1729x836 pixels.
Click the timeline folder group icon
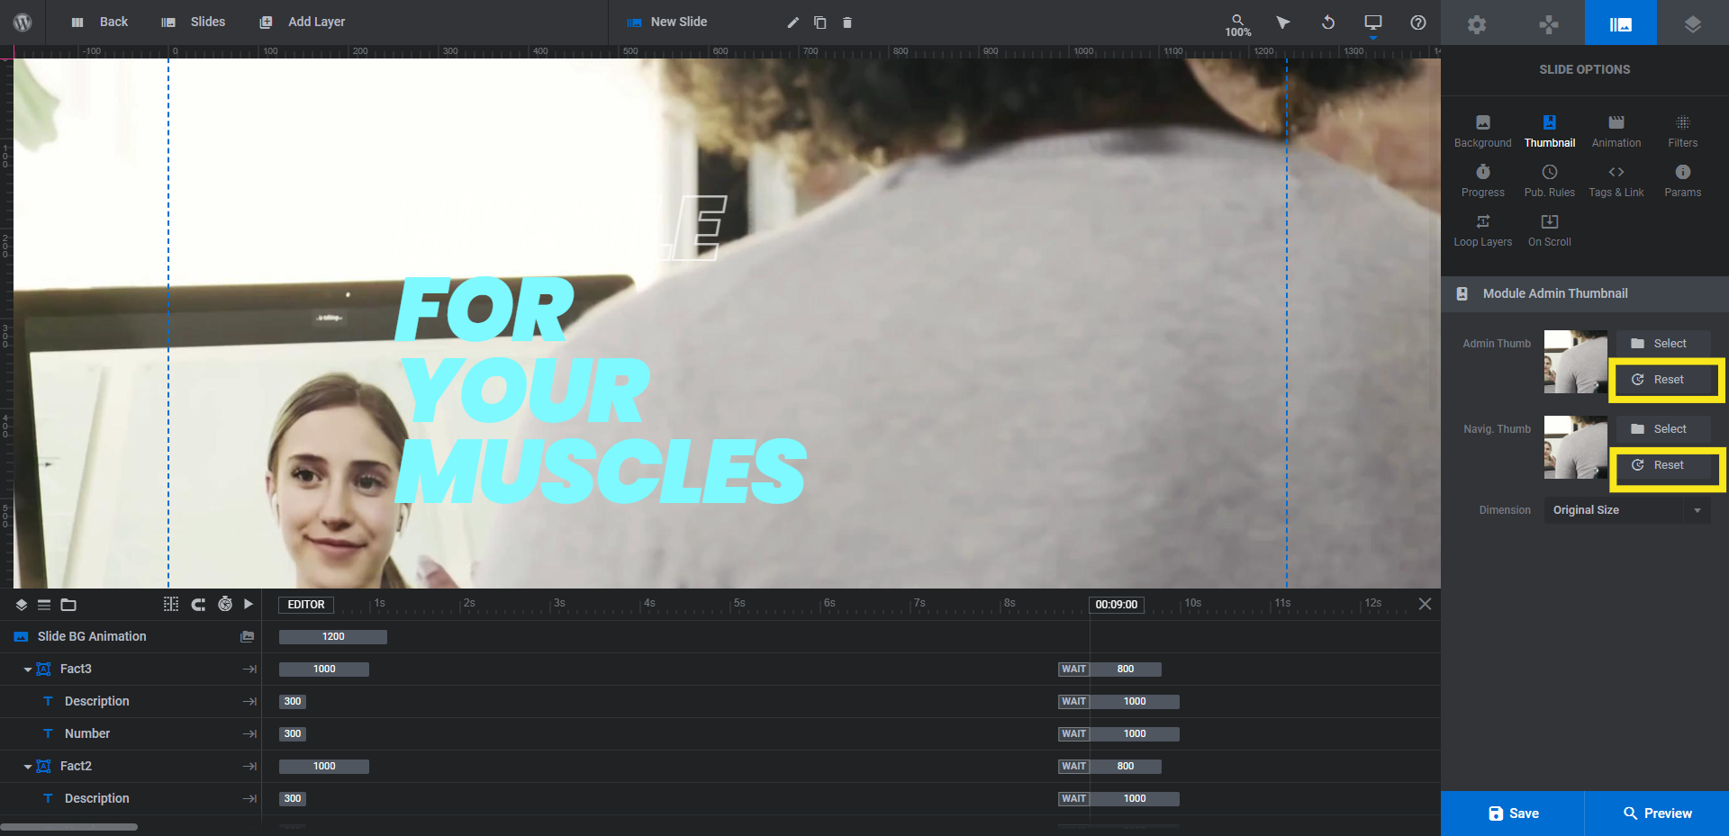point(68,605)
